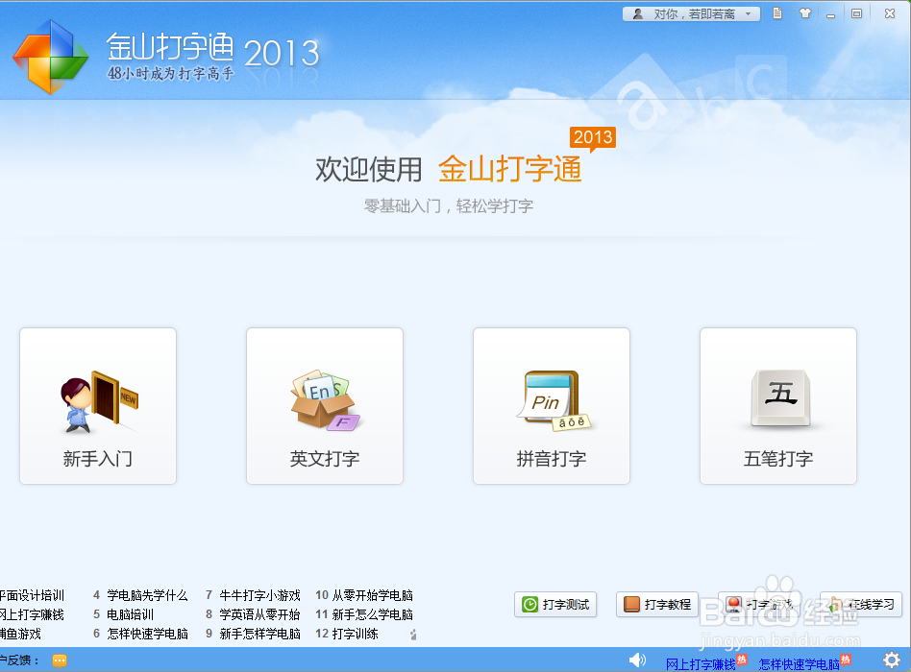Open the 英文打字 English typing module
911x672 pixels.
pos(324,406)
